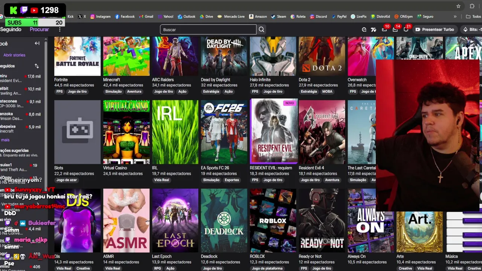Click Abrir stories link
The width and height of the screenshot is (482, 271).
click(x=14, y=55)
